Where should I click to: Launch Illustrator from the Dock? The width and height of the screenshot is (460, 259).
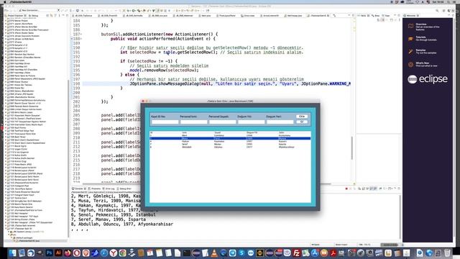click(58, 253)
